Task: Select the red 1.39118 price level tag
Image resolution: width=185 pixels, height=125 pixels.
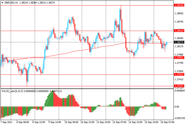Action: click(x=179, y=5)
